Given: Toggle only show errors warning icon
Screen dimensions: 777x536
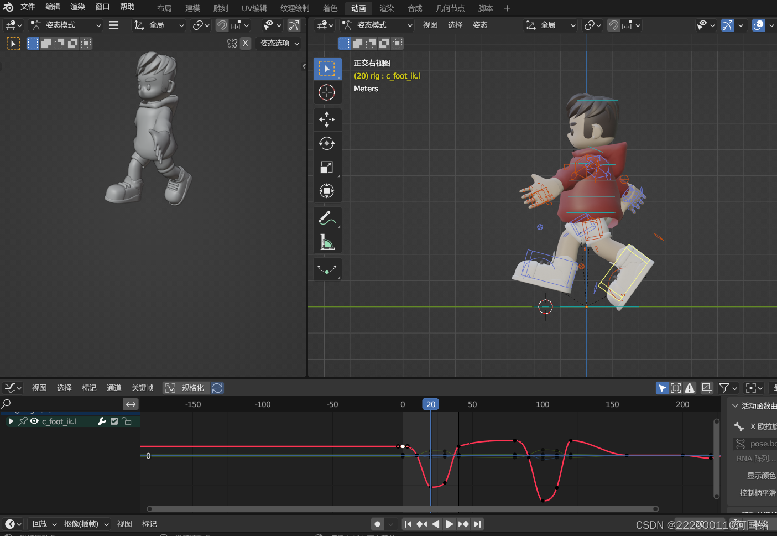Looking at the screenshot, I should 690,388.
